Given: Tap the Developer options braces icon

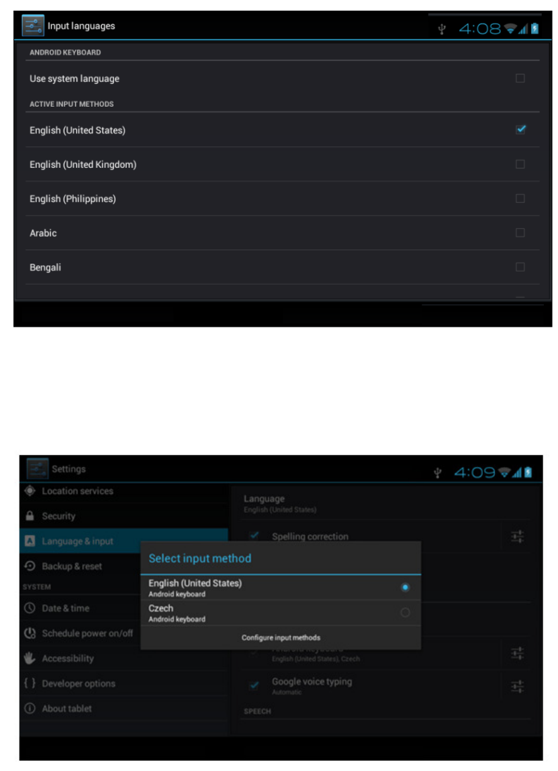Looking at the screenshot, I should [x=30, y=683].
